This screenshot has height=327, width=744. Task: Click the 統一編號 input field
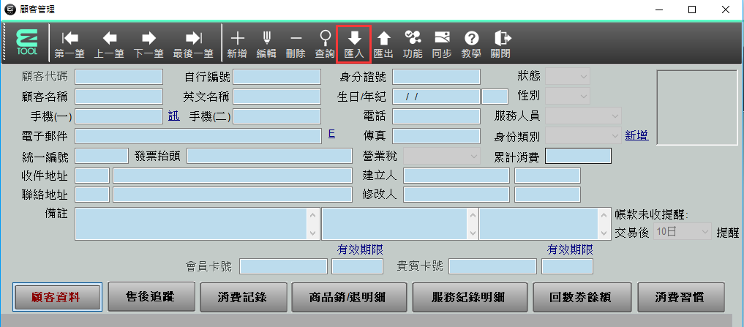point(102,156)
